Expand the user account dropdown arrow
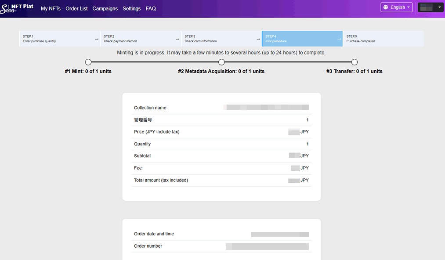The width and height of the screenshot is (445, 260). 439,7
